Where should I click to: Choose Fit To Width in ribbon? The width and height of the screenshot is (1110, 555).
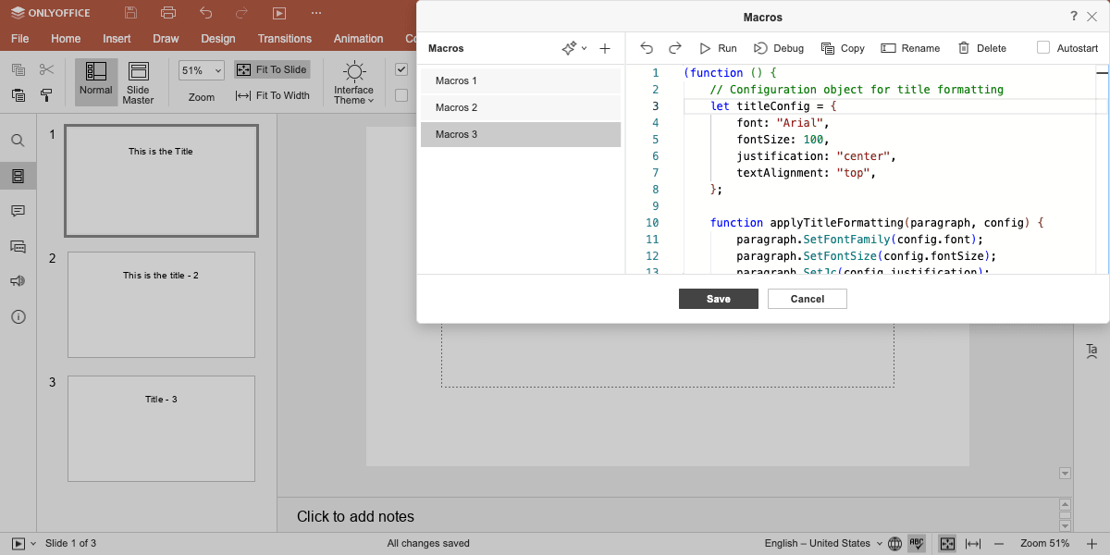tap(272, 95)
